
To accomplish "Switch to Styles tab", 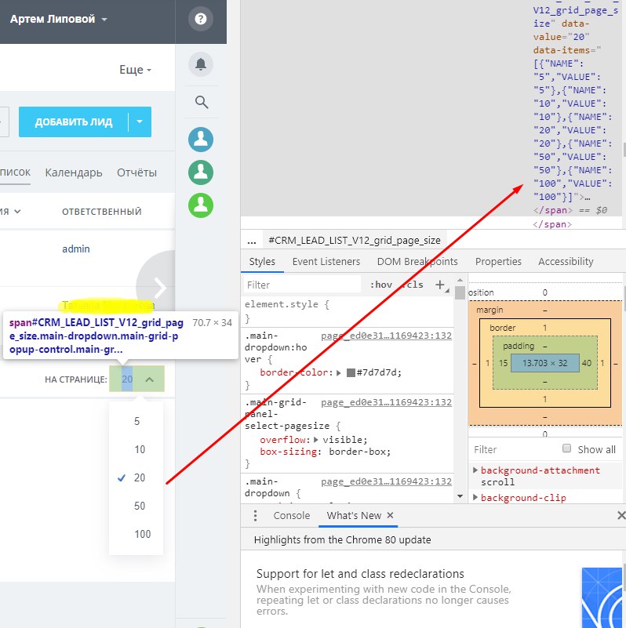I will 262,262.
